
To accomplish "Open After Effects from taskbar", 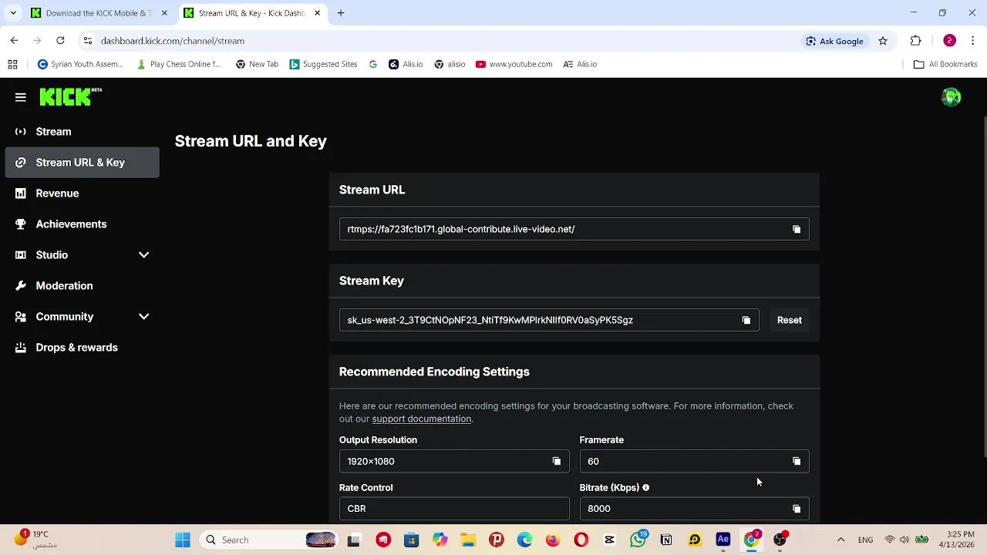I will click(x=723, y=540).
